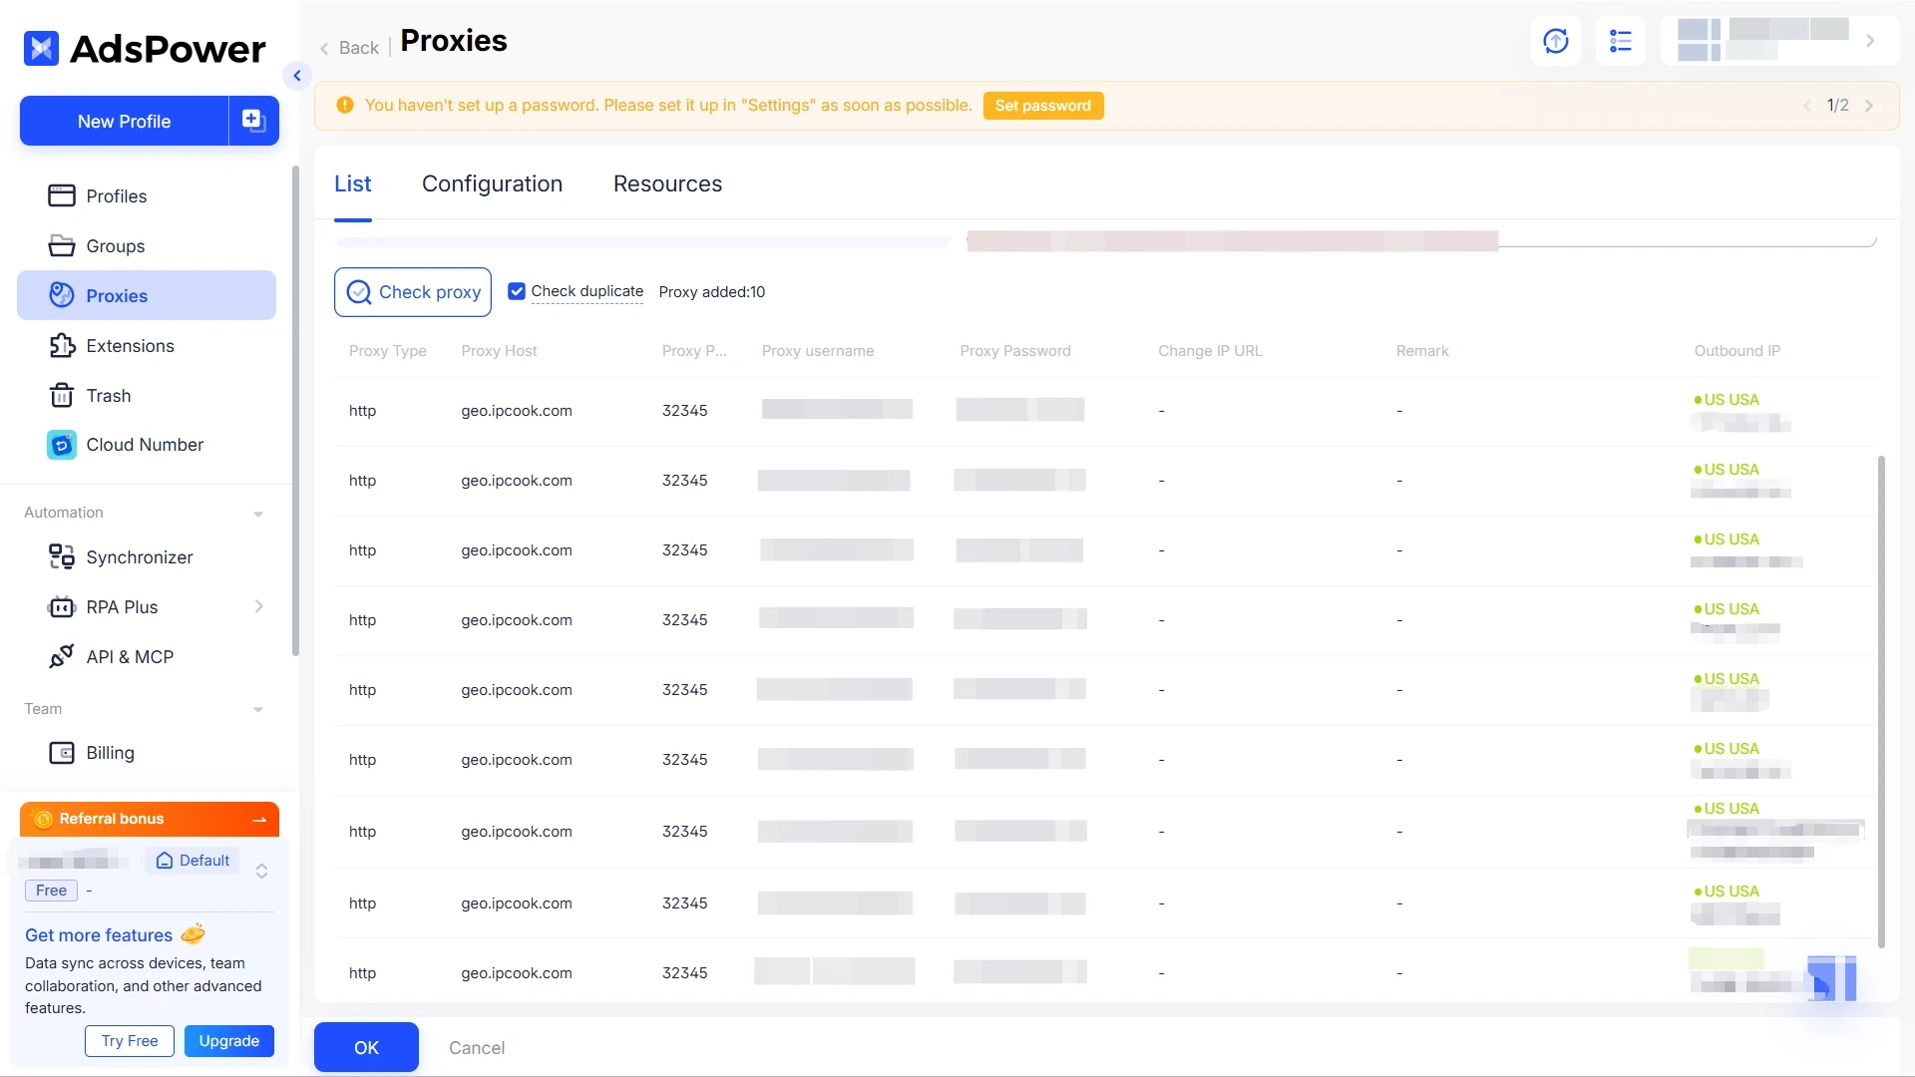The width and height of the screenshot is (1915, 1077).
Task: Select Proxies in the sidebar
Action: click(x=119, y=295)
